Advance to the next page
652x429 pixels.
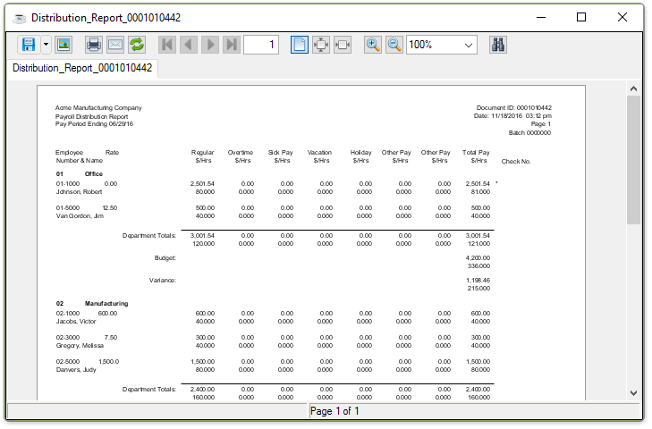coord(210,45)
